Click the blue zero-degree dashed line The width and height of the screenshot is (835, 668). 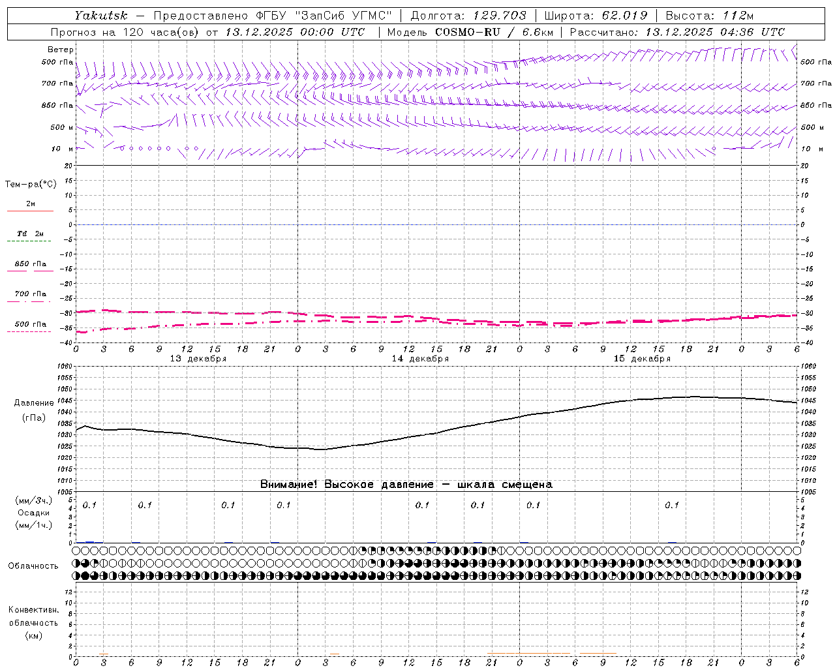[436, 224]
